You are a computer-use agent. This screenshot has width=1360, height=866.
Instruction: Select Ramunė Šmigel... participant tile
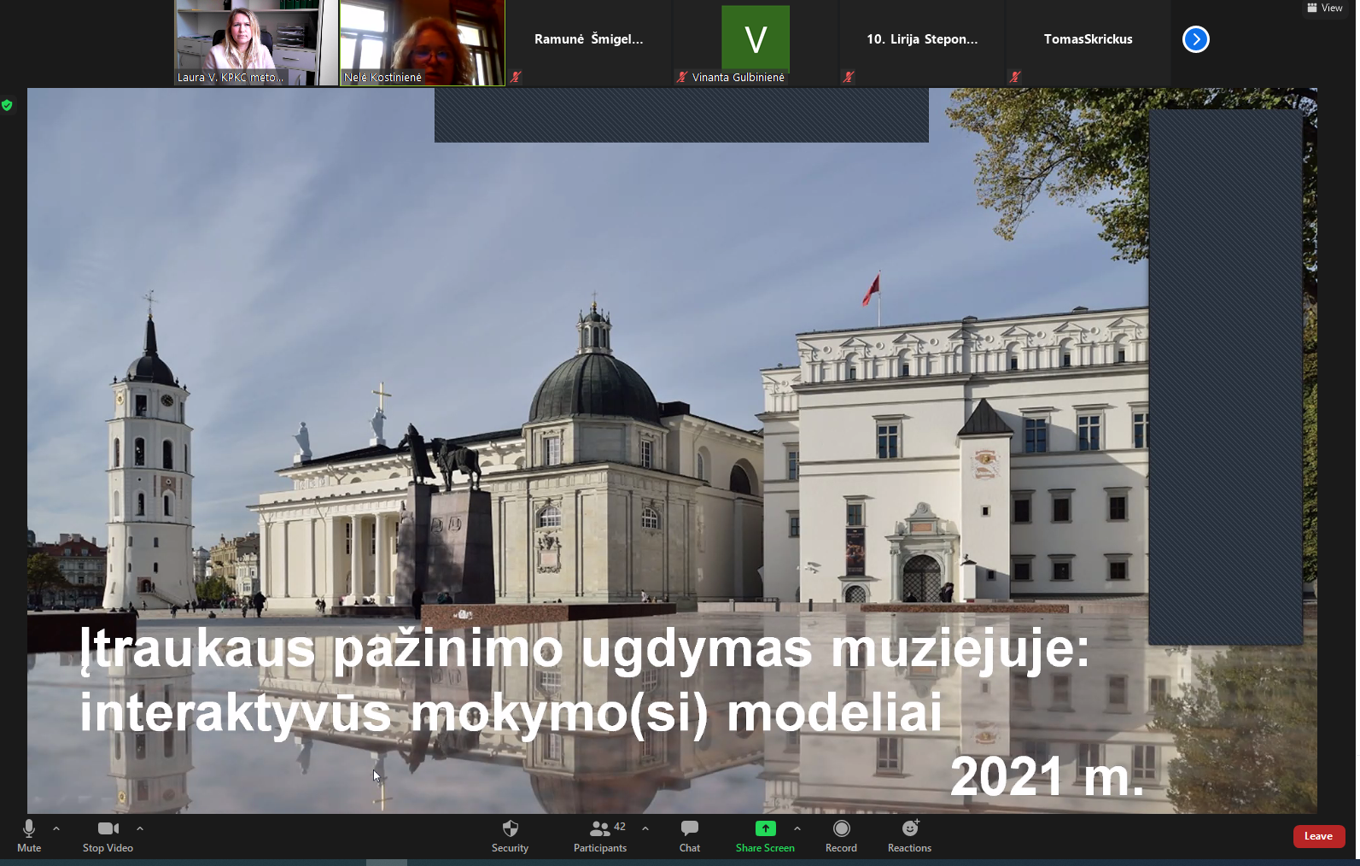[x=589, y=43]
